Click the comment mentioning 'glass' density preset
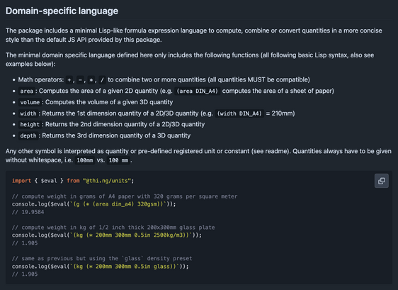Image resolution: width=398 pixels, height=290 pixels. pos(102,259)
